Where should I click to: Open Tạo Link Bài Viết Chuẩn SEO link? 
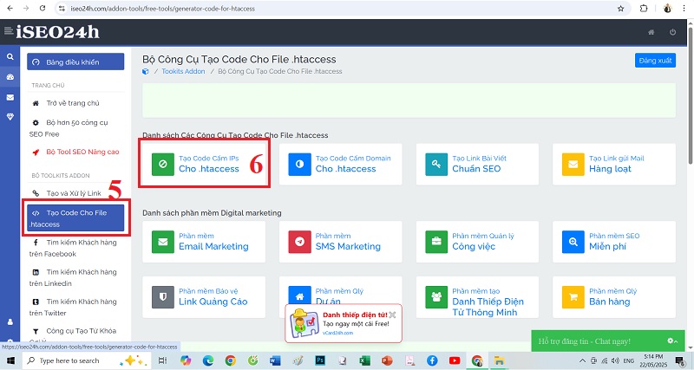pos(480,164)
